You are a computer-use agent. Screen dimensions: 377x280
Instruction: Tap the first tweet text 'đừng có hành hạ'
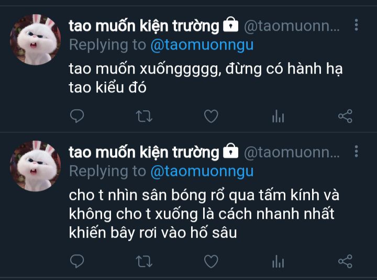pyautogui.click(x=284, y=69)
